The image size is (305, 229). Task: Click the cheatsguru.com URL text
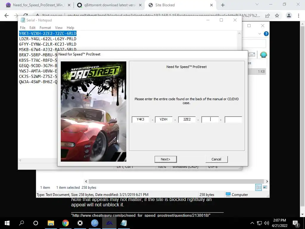[x=141, y=215]
